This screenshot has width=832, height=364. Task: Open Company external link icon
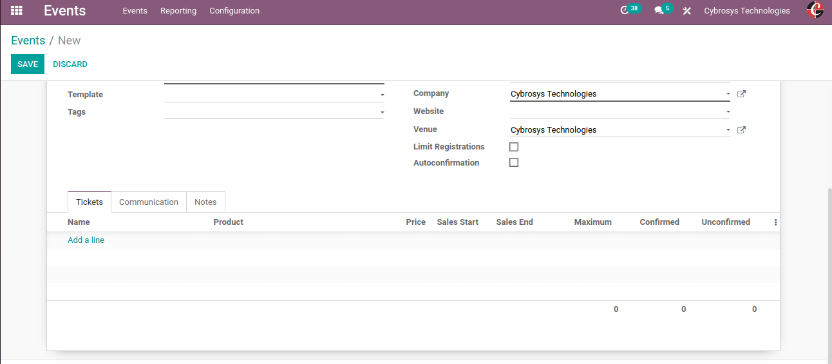tap(741, 94)
